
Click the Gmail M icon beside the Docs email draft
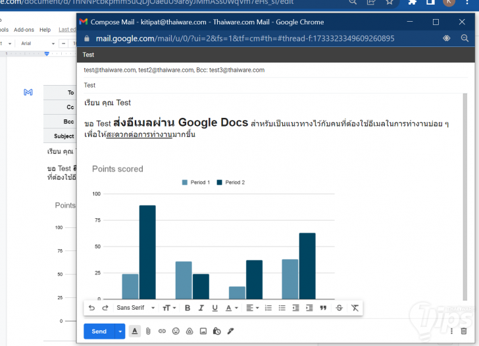point(28,92)
